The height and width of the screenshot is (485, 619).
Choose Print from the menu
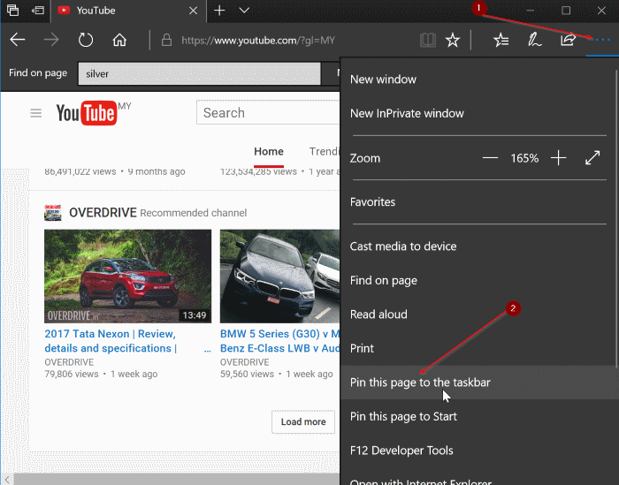(478, 348)
